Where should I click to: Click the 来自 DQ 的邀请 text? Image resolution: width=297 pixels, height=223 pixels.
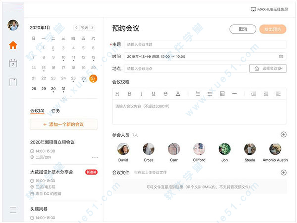[x=49, y=194]
